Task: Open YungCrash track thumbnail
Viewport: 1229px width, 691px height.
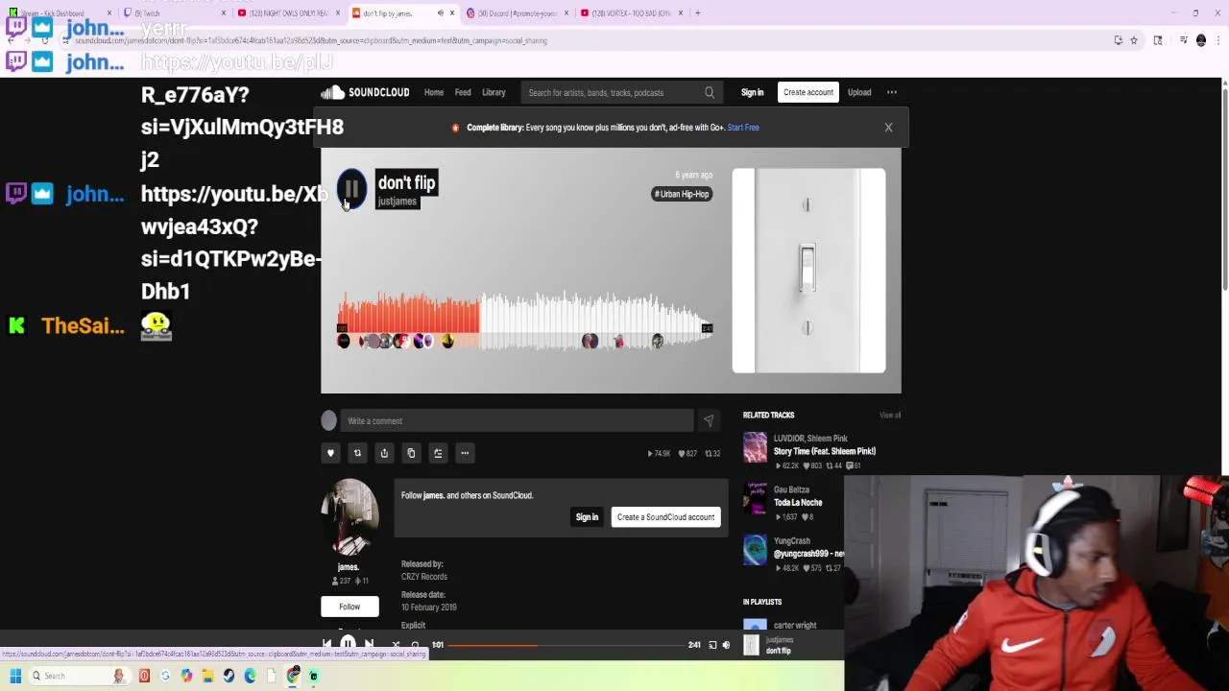Action: pyautogui.click(x=755, y=550)
